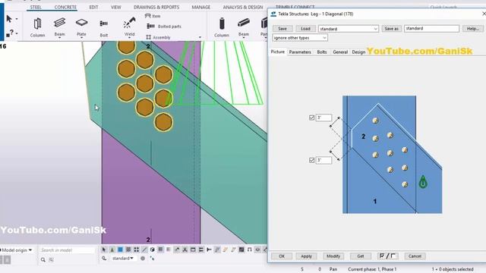Click the magnifier beside standard filter

[x=104, y=258]
